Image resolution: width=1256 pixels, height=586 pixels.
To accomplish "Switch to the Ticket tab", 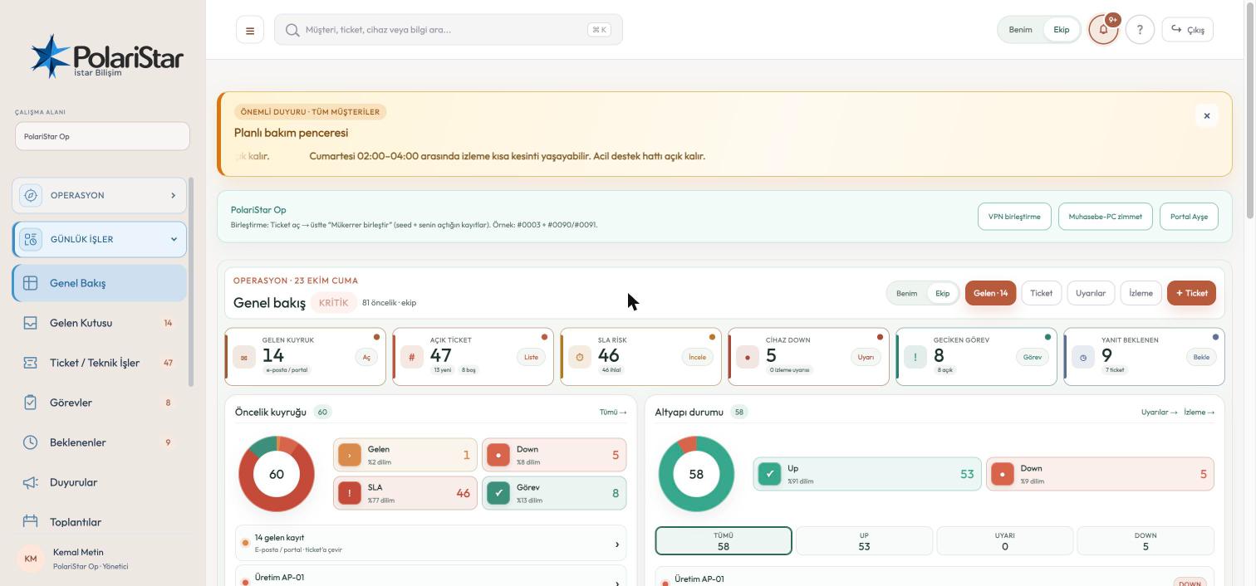I will click(x=1041, y=293).
